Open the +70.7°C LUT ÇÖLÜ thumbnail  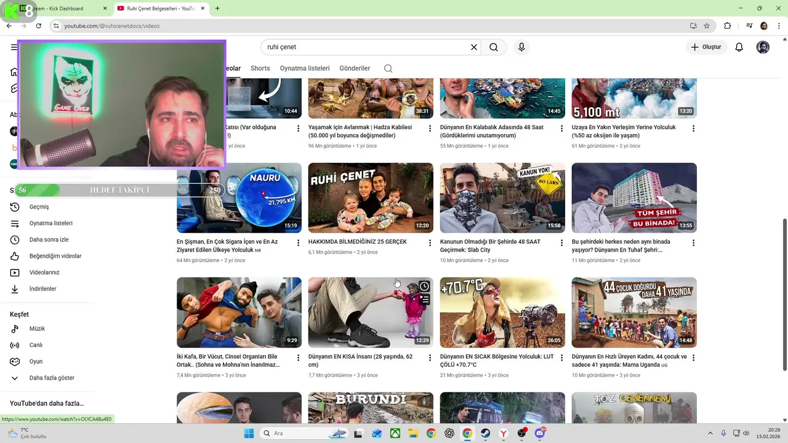502,313
